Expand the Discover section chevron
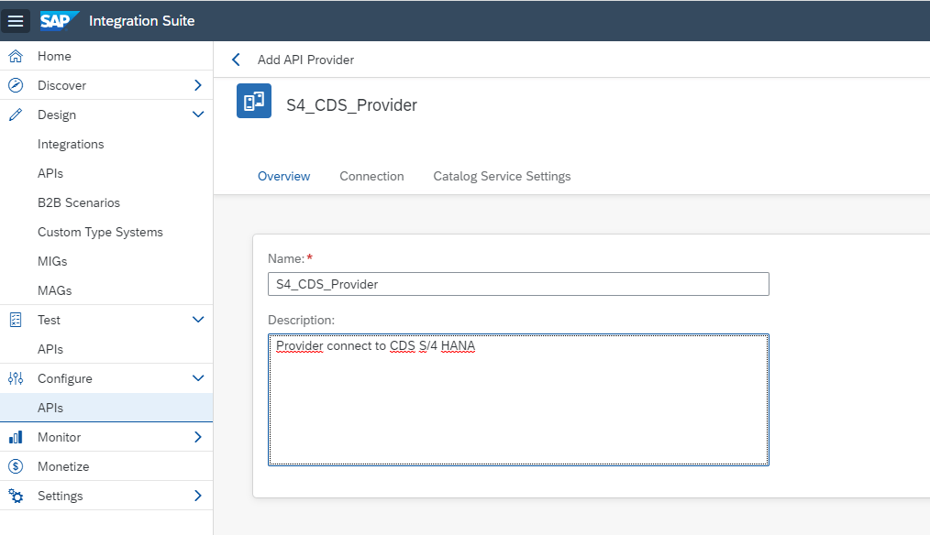The width and height of the screenshot is (930, 535). coord(197,85)
